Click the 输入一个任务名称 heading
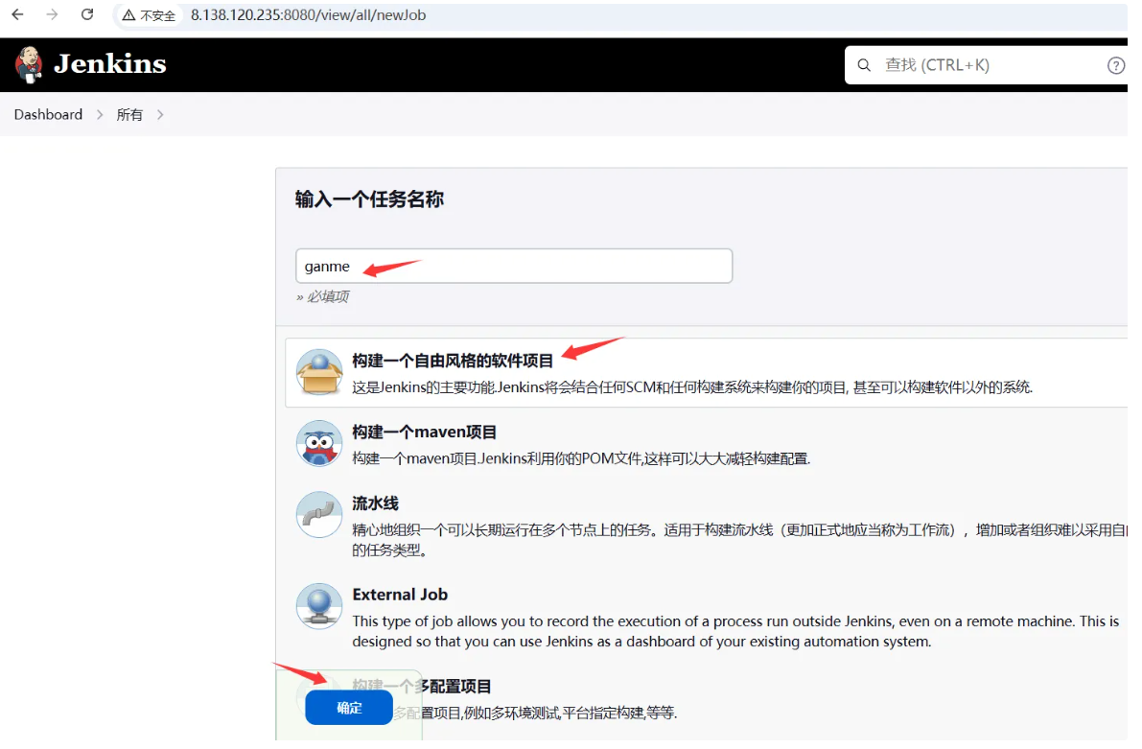Screen dimensions: 1142x749 (369, 199)
